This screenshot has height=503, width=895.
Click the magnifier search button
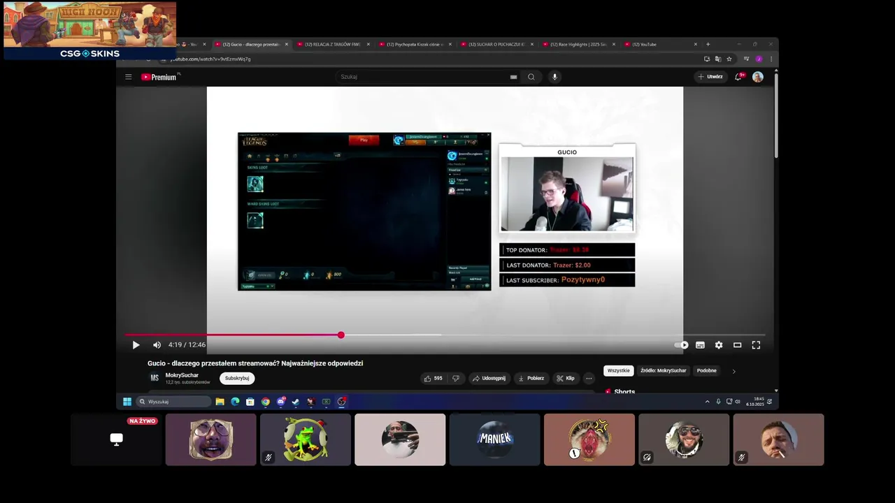coord(531,77)
